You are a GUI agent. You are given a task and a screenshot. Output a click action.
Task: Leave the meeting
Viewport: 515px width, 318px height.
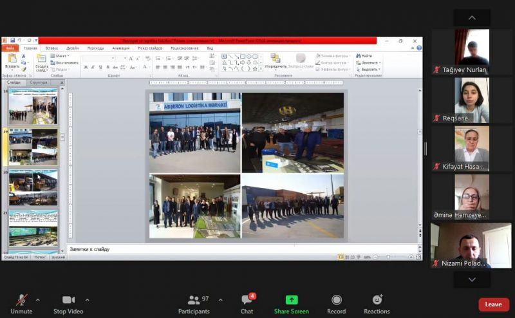pos(493,304)
